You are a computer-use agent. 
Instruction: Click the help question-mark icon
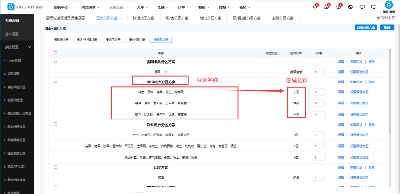(338, 7)
